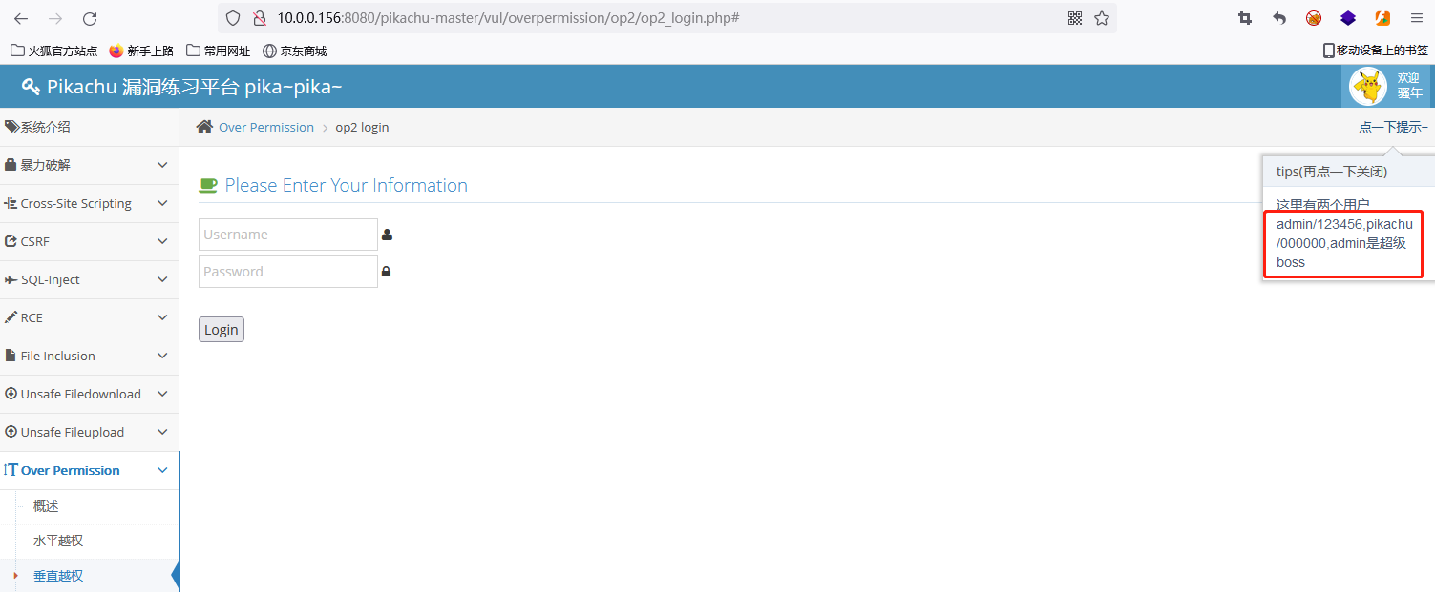Focus the Username input field
This screenshot has width=1435, height=592.
288,235
